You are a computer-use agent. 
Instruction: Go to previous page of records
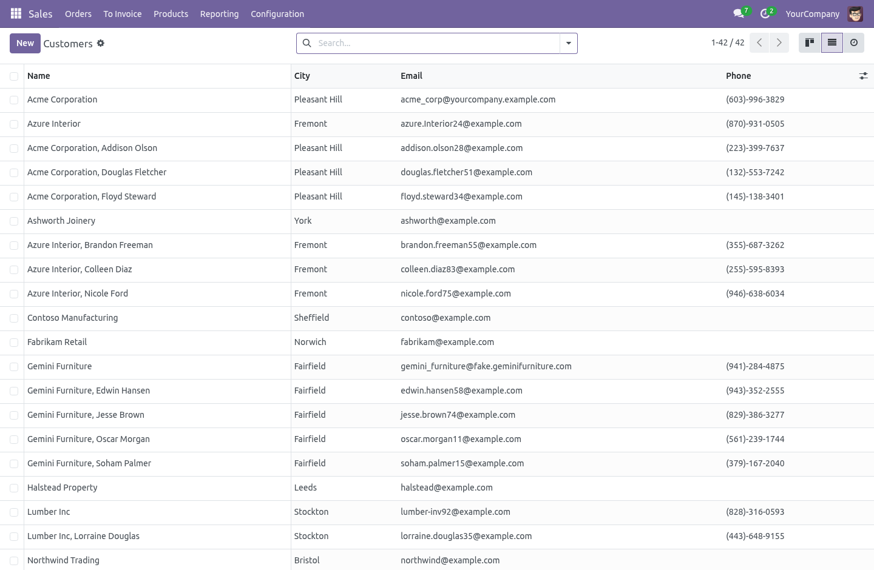tap(759, 42)
